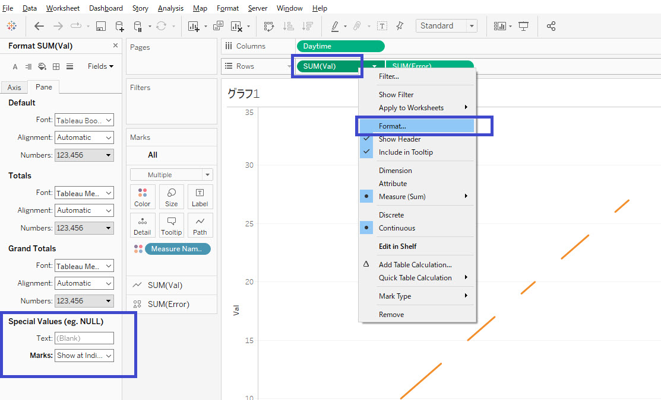Viewport: 661px width, 400px height.
Task: Swap rows and columns via toolbar
Action: (x=268, y=26)
